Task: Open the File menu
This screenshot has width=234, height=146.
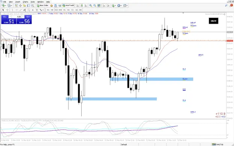Action: [4, 2]
